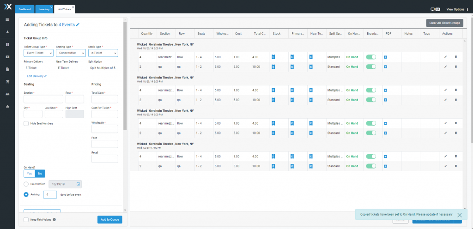Click the shopping cart sidebar icon

tap(7, 81)
